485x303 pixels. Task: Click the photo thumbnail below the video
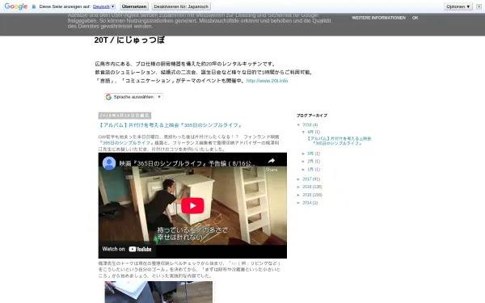pos(158,292)
